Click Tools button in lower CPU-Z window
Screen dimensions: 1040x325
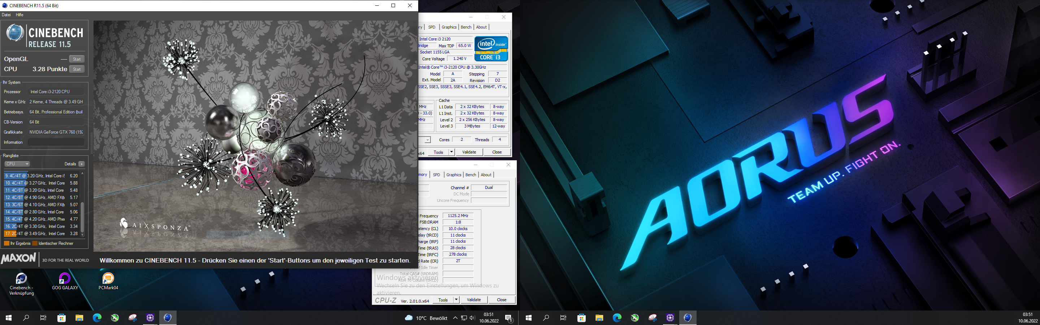(x=443, y=300)
